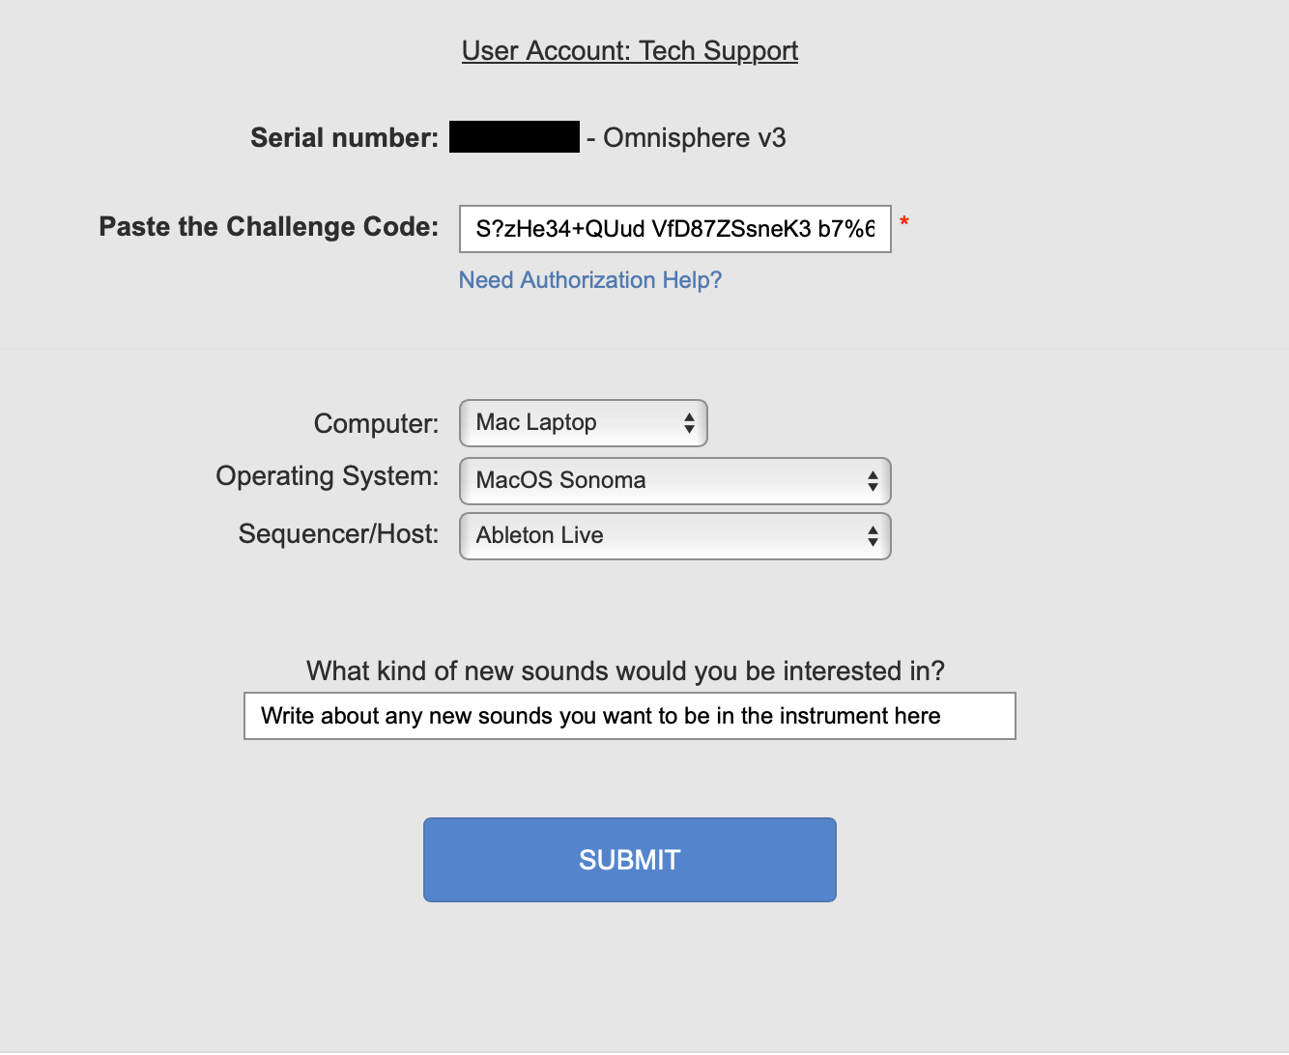Click the stepper arrows beside MacOS Sonoma
The height and width of the screenshot is (1055, 1289).
873,481
